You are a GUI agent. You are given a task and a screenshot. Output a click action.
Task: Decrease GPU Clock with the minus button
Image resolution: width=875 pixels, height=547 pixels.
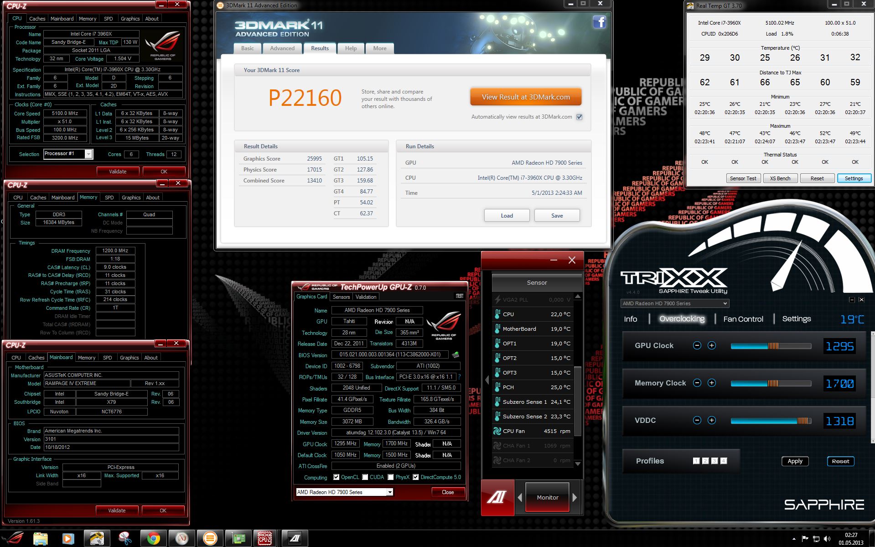pos(697,345)
